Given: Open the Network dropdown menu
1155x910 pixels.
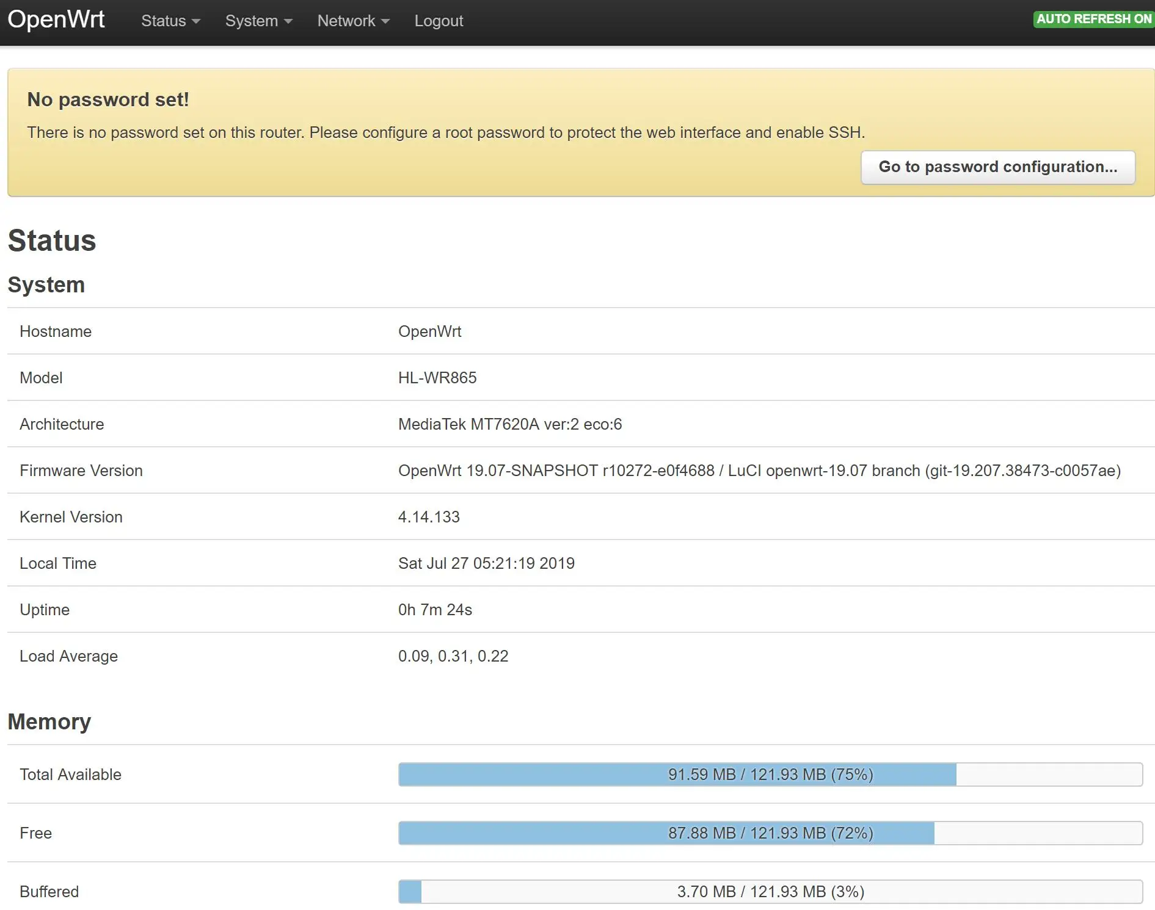Looking at the screenshot, I should [354, 21].
